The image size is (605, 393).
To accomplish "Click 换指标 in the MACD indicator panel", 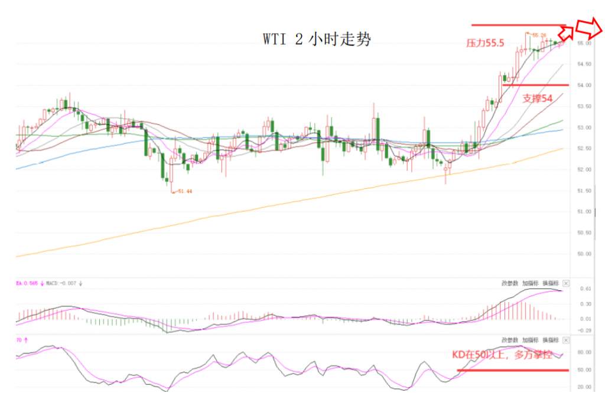I will click(x=551, y=283).
